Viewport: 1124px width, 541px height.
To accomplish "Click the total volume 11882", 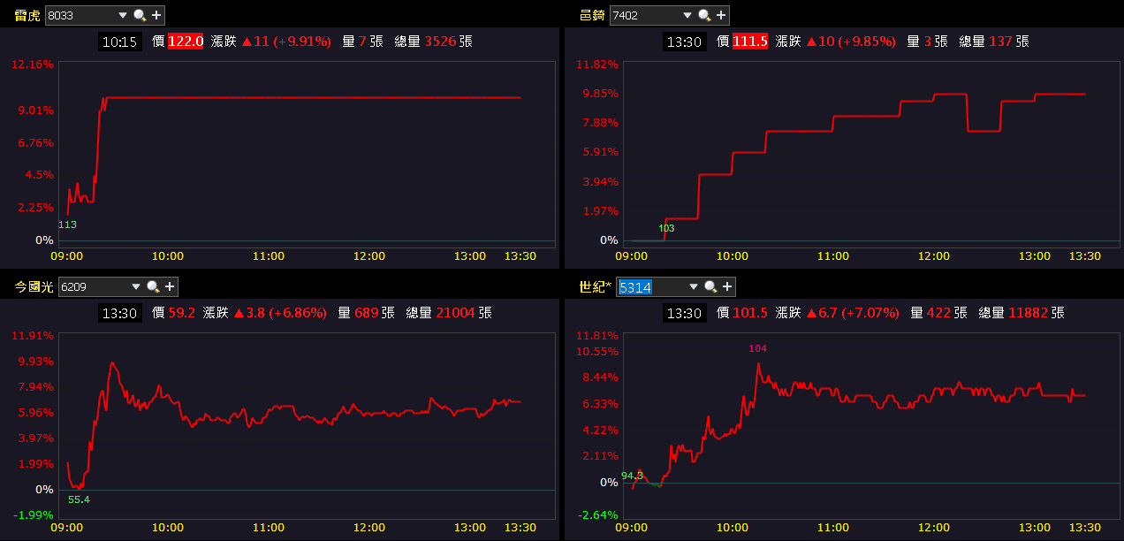I will (x=1029, y=312).
